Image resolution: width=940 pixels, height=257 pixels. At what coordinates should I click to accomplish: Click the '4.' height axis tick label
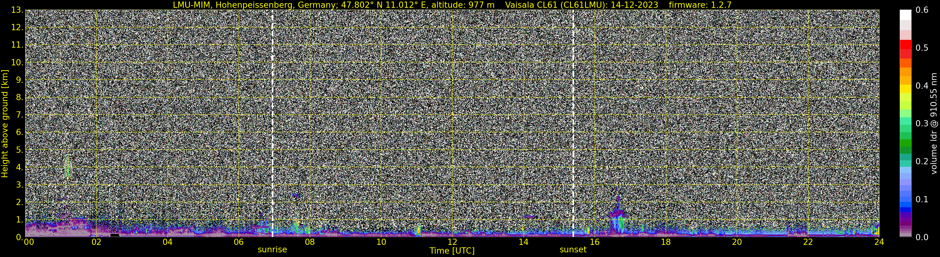click(x=20, y=167)
